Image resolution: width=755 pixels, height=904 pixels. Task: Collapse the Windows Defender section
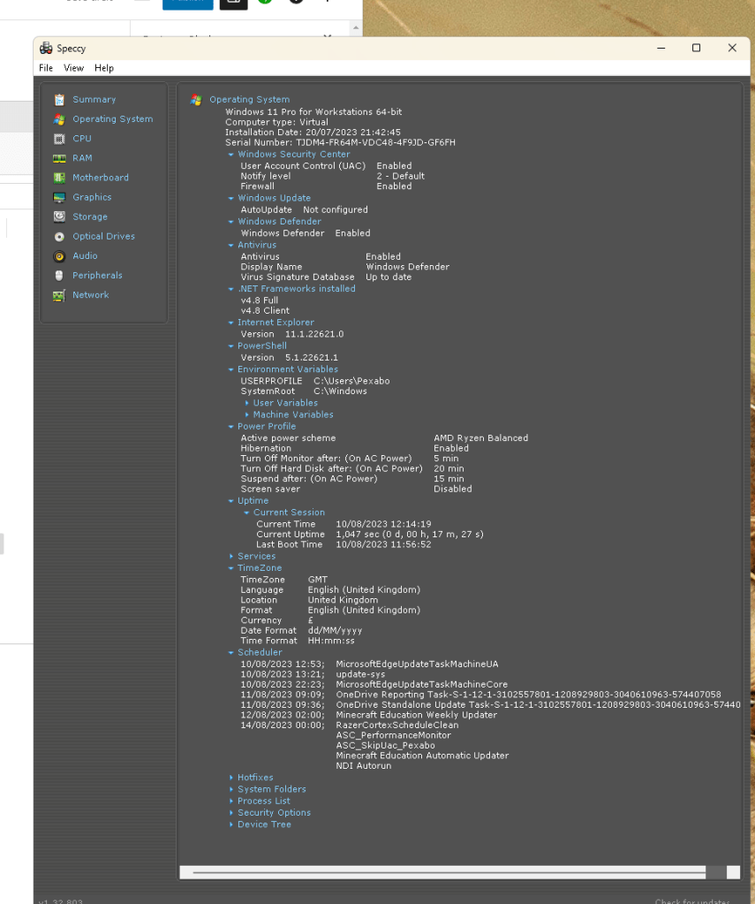[230, 222]
